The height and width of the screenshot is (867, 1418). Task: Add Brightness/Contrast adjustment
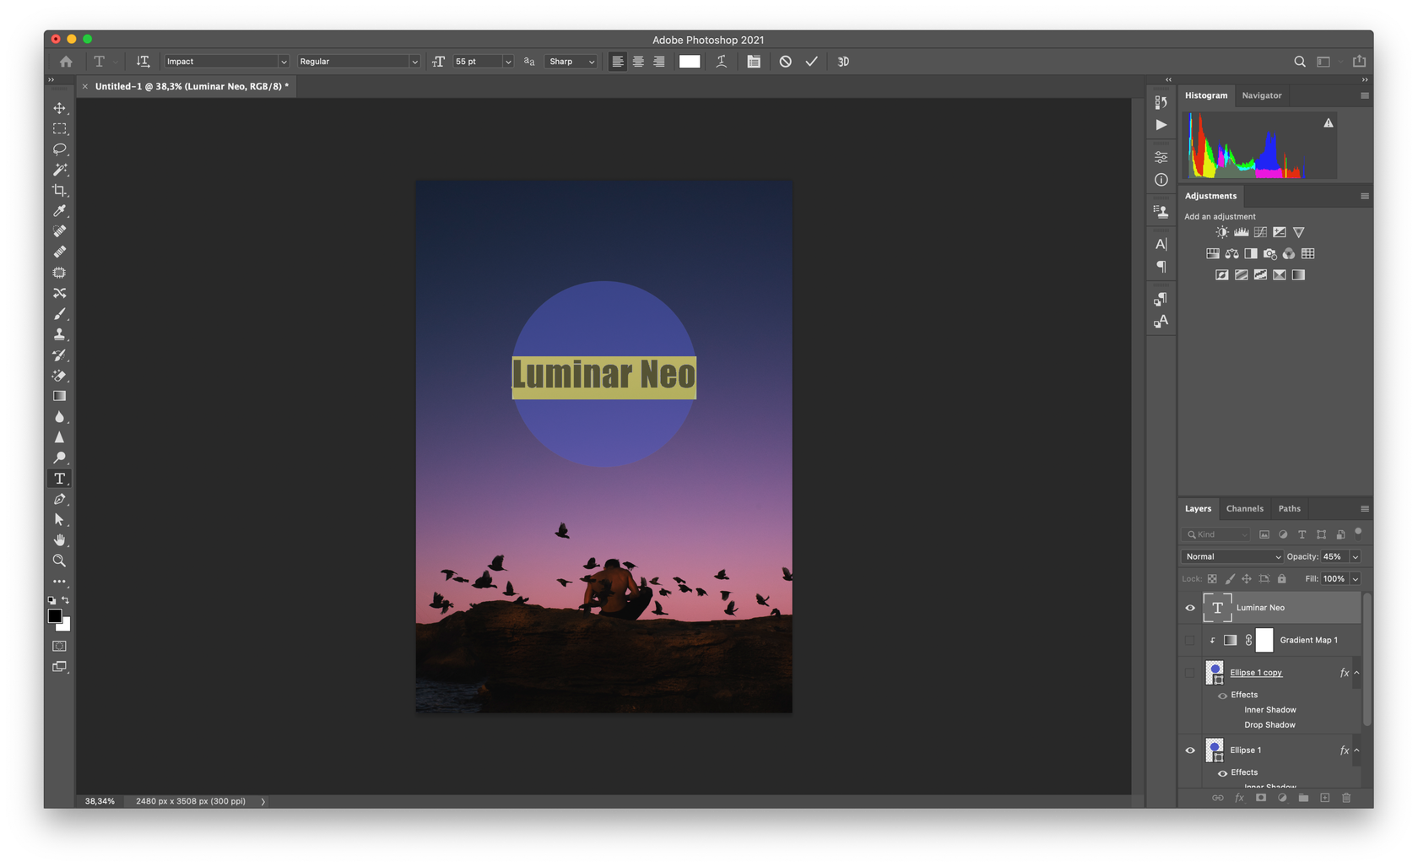[x=1222, y=232]
